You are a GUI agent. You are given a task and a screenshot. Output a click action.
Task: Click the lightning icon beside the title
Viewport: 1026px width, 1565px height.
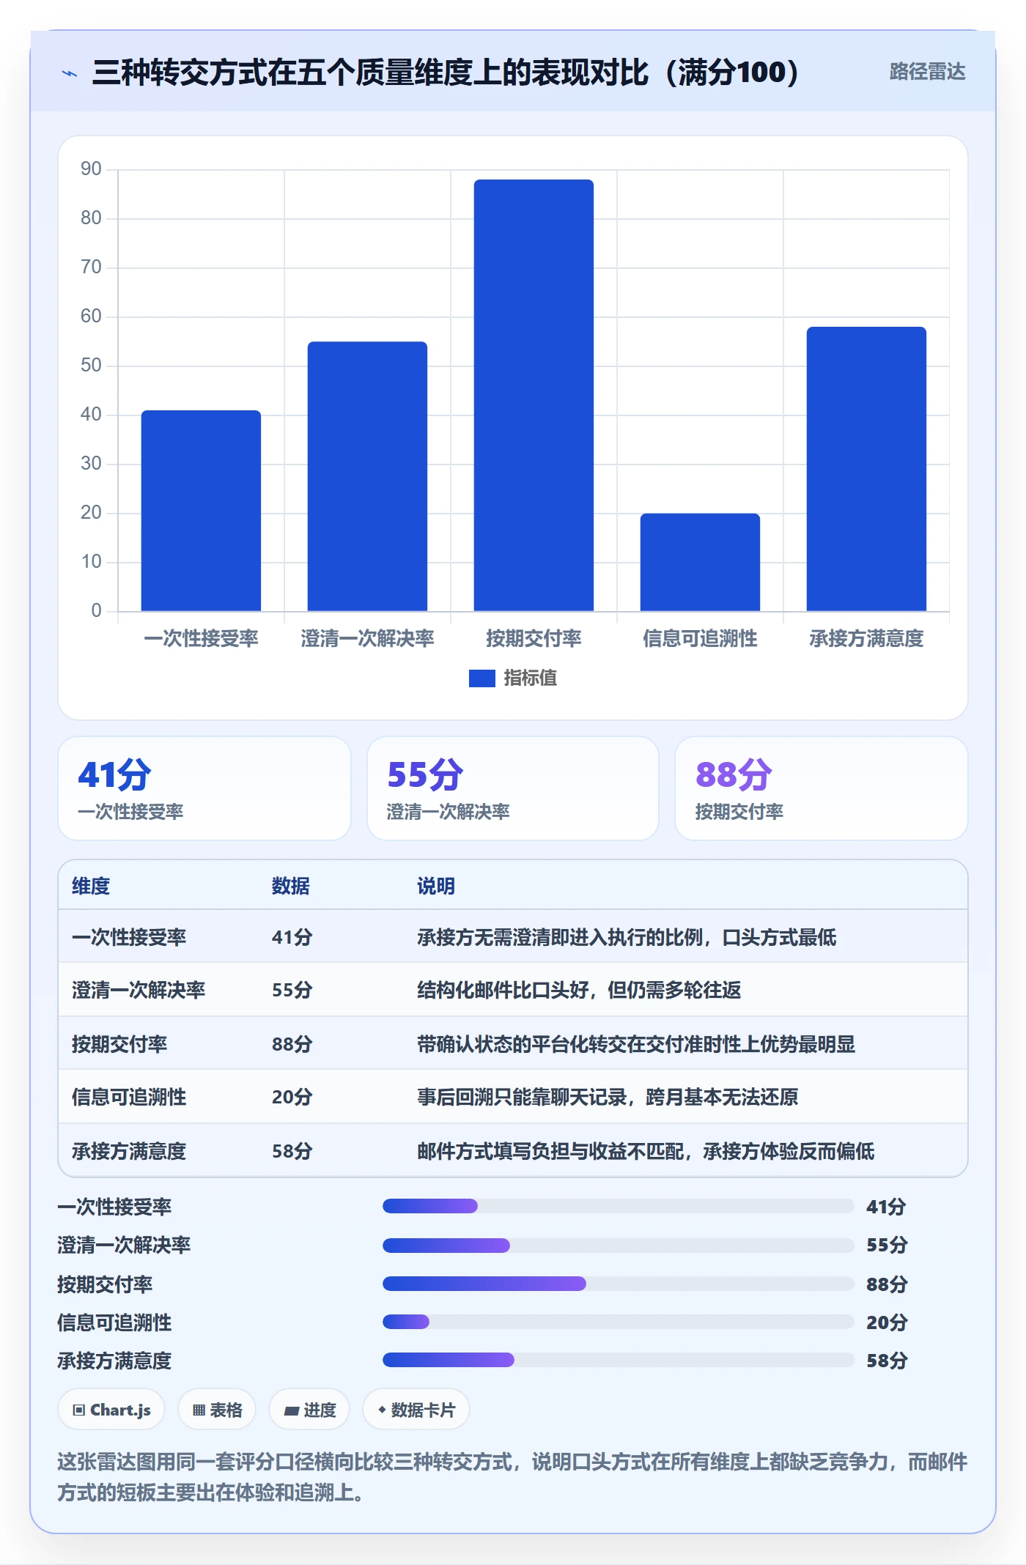tap(70, 73)
